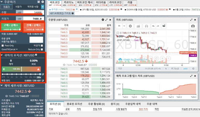Expand the XBTUSD chart panel to fullscreen
This screenshot has width=200, height=117.
(x=191, y=20)
